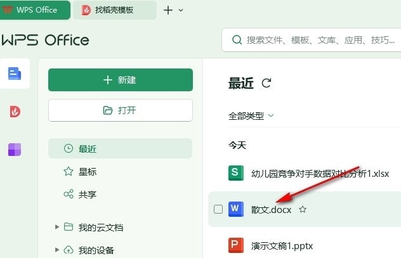Click the green 新建 button
401x258 pixels.
click(x=121, y=80)
